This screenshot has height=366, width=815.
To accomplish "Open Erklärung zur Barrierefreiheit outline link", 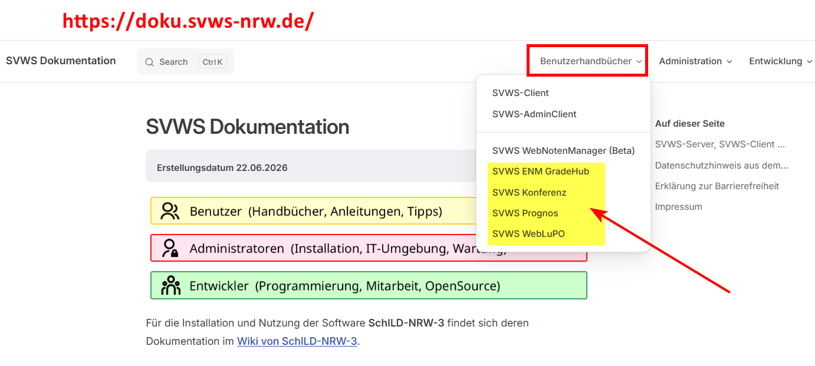I will (x=717, y=186).
